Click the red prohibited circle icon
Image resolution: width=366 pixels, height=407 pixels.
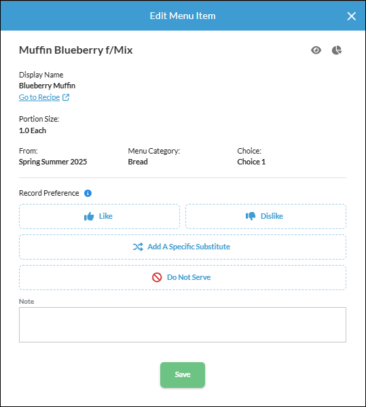click(157, 277)
